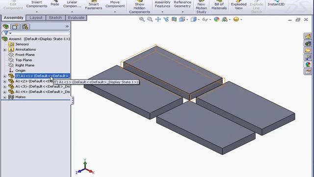
Task: Click Exploded View button
Action: tap(239, 5)
